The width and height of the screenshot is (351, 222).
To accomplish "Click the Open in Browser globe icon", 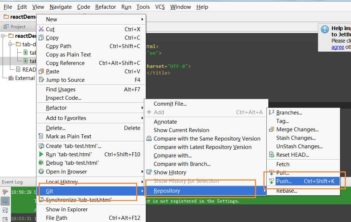I will (41, 171).
